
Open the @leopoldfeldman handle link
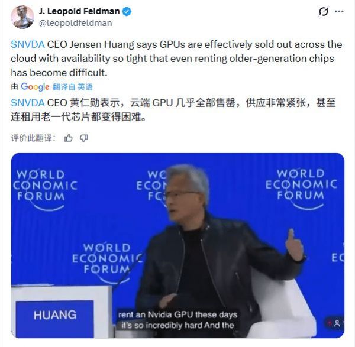point(75,23)
